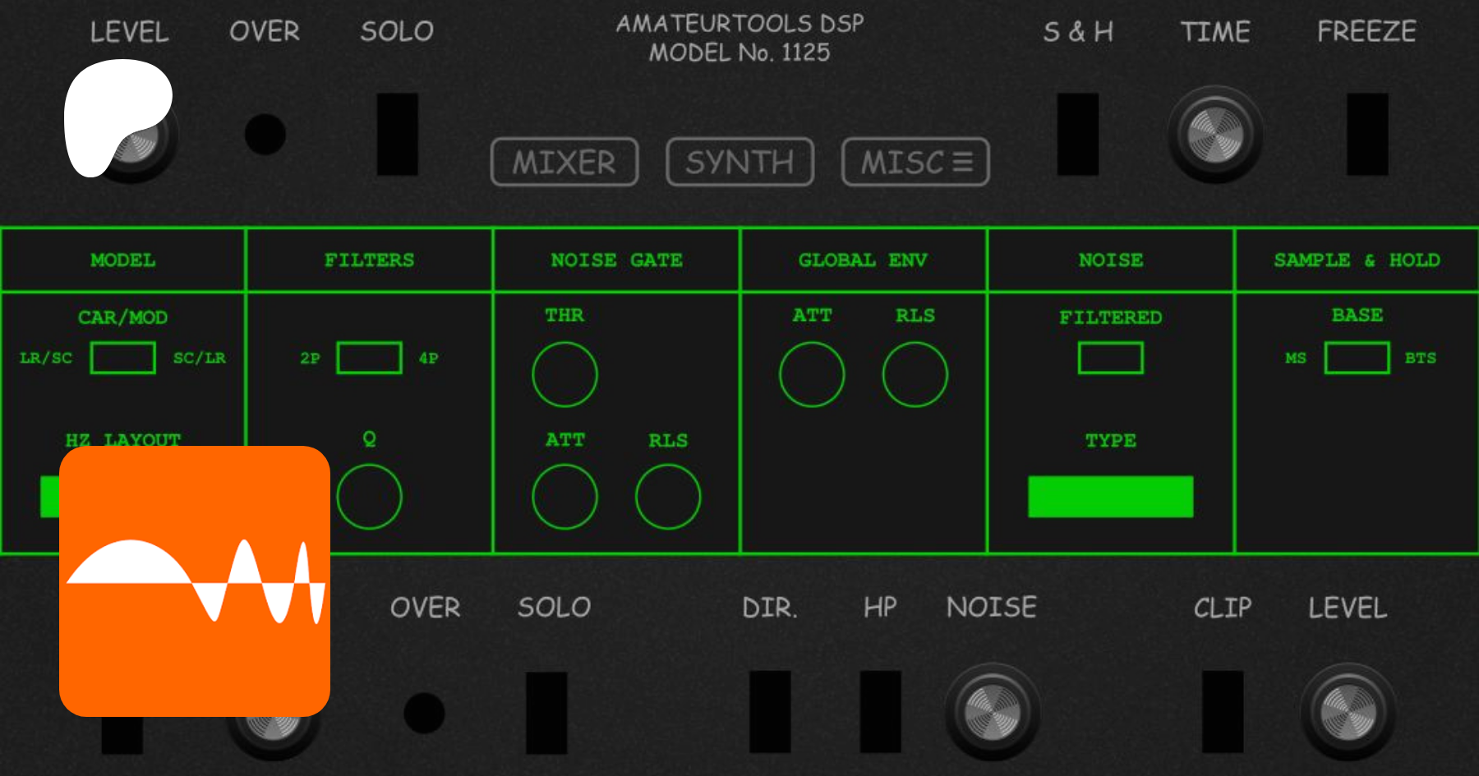Open the noise TYPE selector
This screenshot has width=1479, height=776.
tap(1110, 497)
